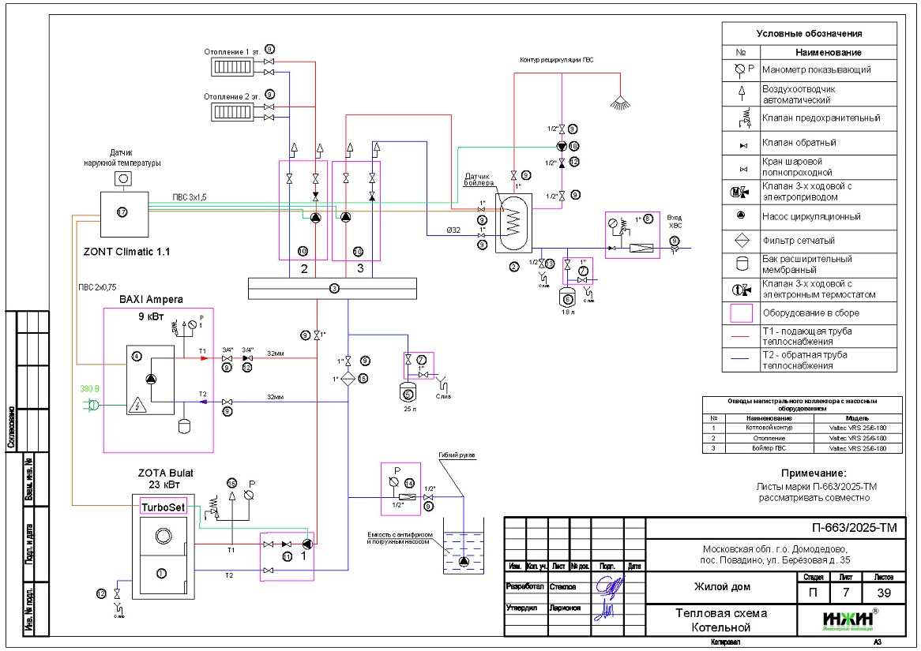Screen dimensions: 921x651
Task: Select the red T1 supply line legend sample
Action: point(740,335)
